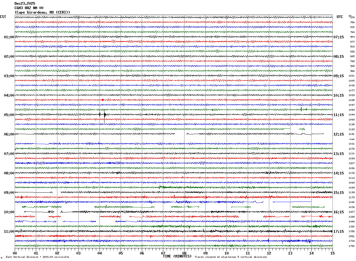Click the DC offset value 1001
This screenshot has width=356, height=261.
click(352, 76)
